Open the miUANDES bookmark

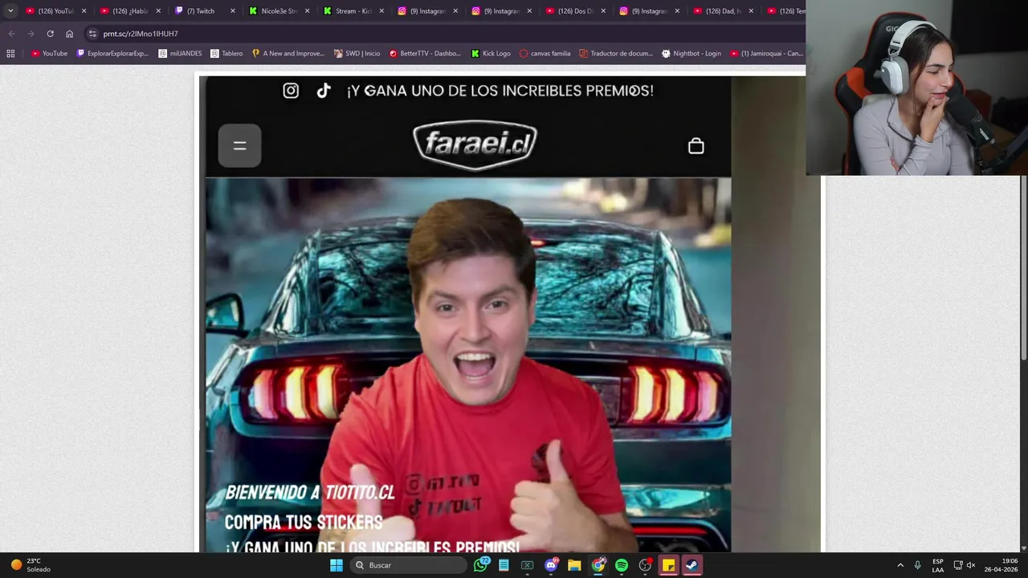point(180,54)
